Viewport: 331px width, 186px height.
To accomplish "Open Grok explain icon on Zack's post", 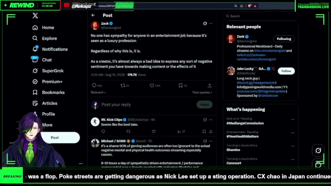I will point(205,24).
